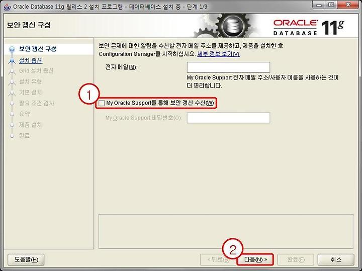Select 기본 설치 step in sidebar

click(x=30, y=93)
